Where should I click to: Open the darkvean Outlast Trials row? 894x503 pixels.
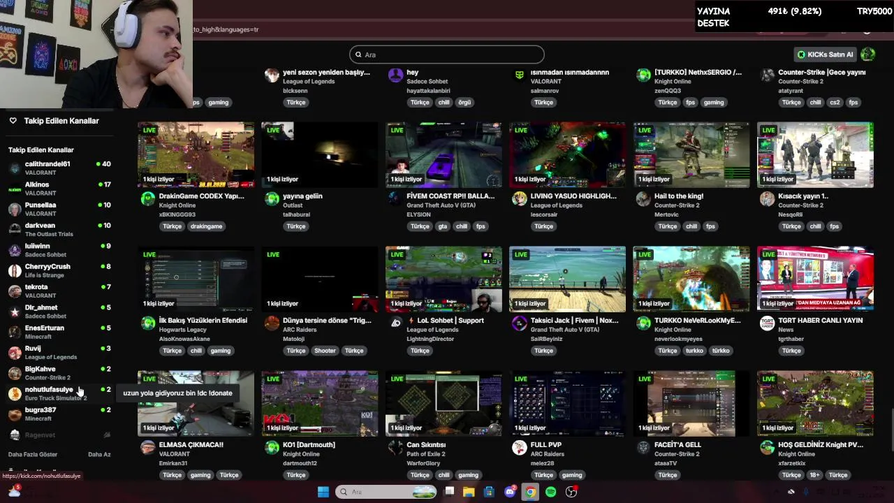coord(59,229)
